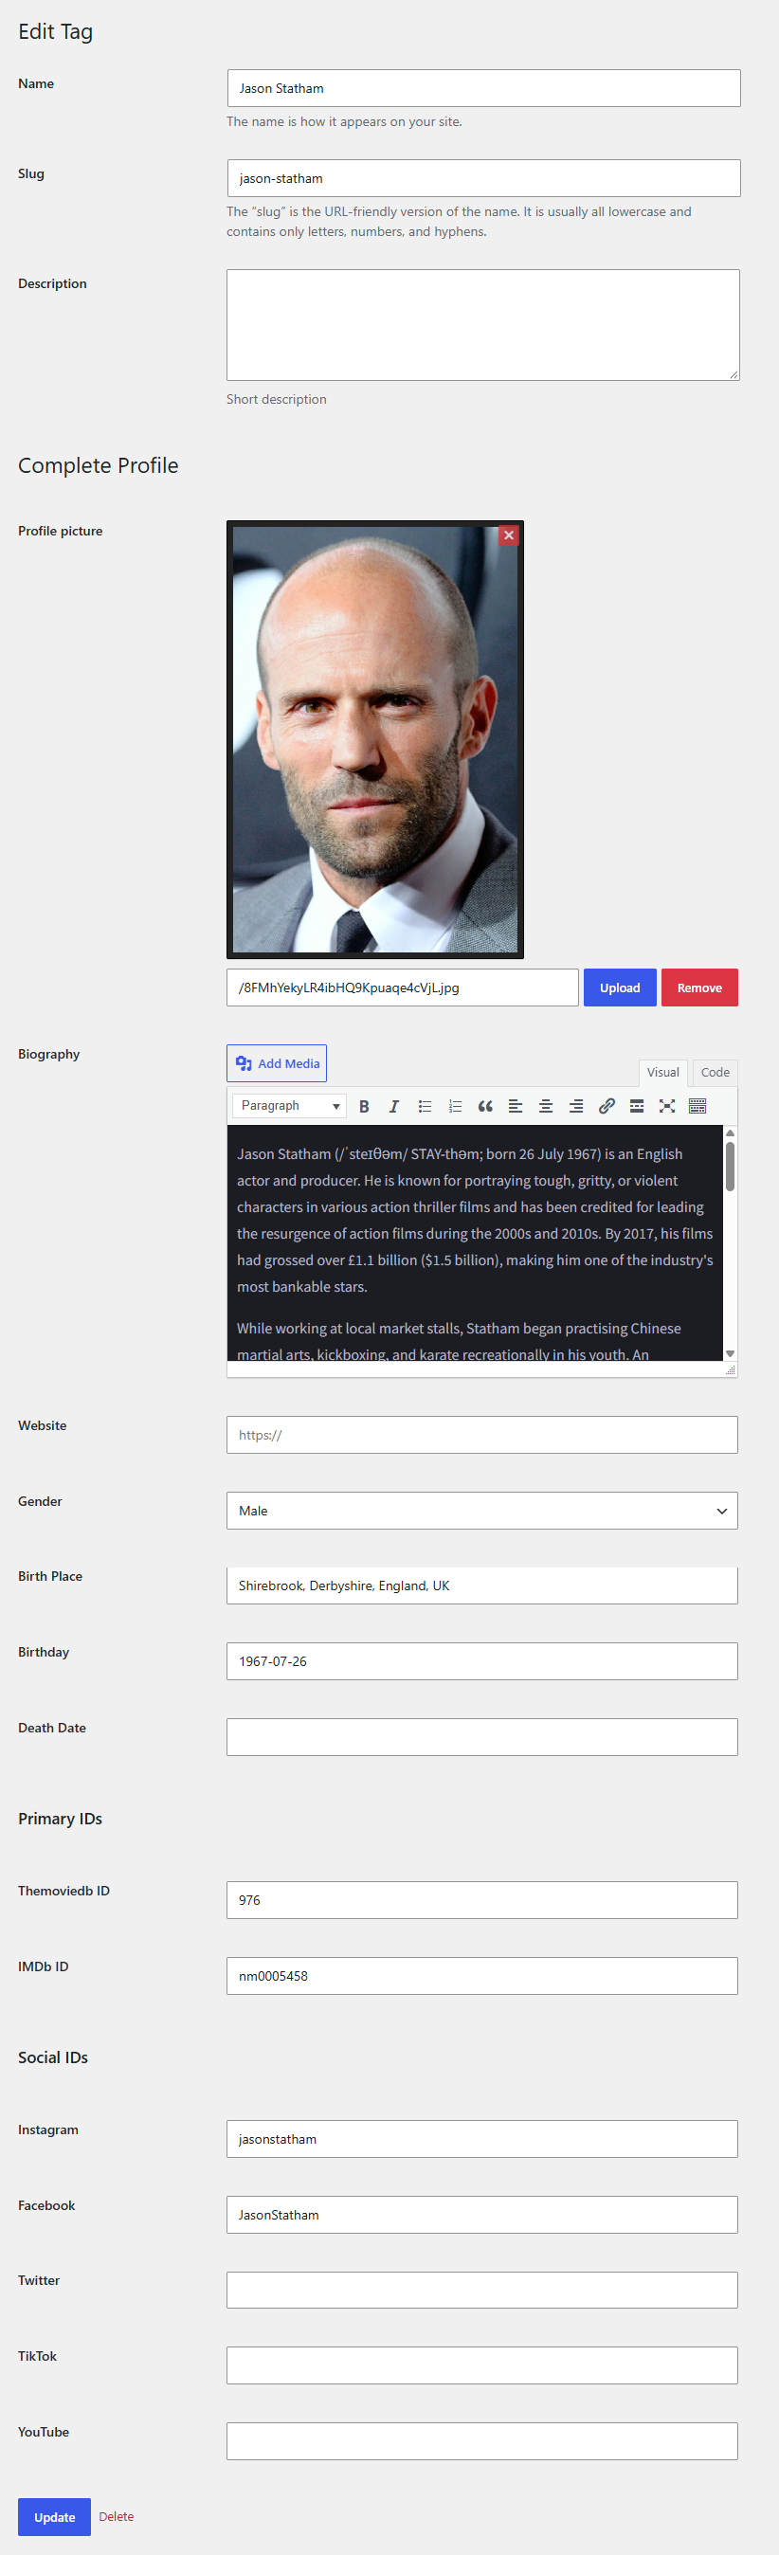Click the Update button
The image size is (779, 2555).
(x=55, y=2517)
